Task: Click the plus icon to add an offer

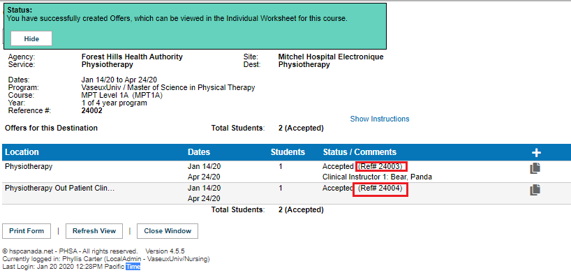Action: click(x=537, y=153)
